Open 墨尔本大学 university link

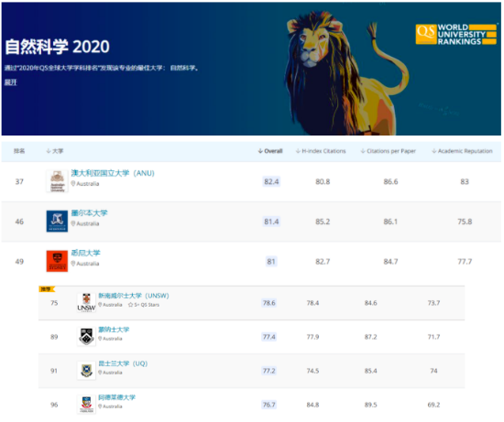click(x=90, y=213)
